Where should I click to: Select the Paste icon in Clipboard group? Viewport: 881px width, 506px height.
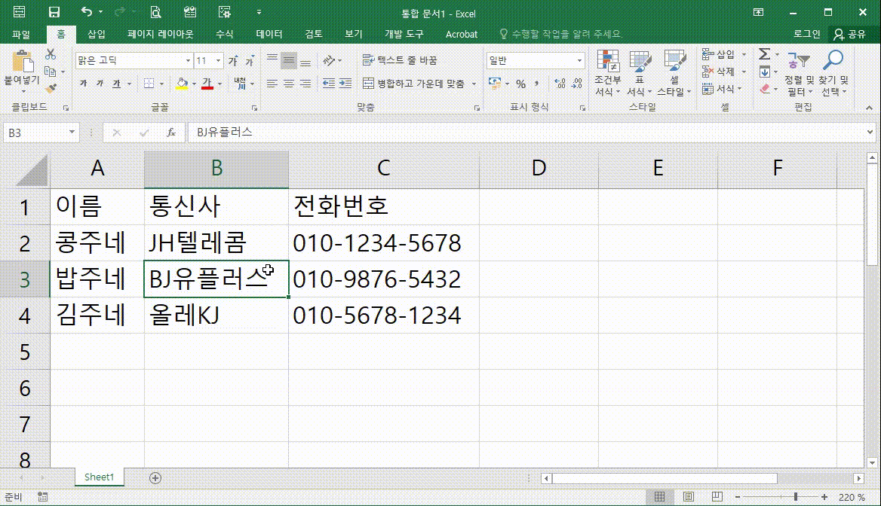25,66
